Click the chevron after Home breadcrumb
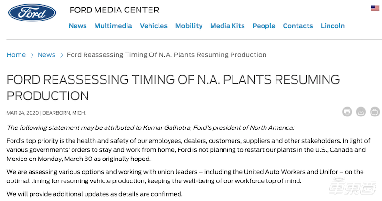382x201 pixels. coord(32,55)
